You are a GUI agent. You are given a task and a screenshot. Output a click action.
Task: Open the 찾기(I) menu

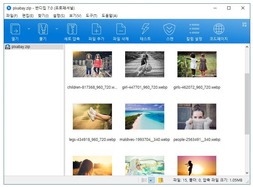[x=43, y=16]
